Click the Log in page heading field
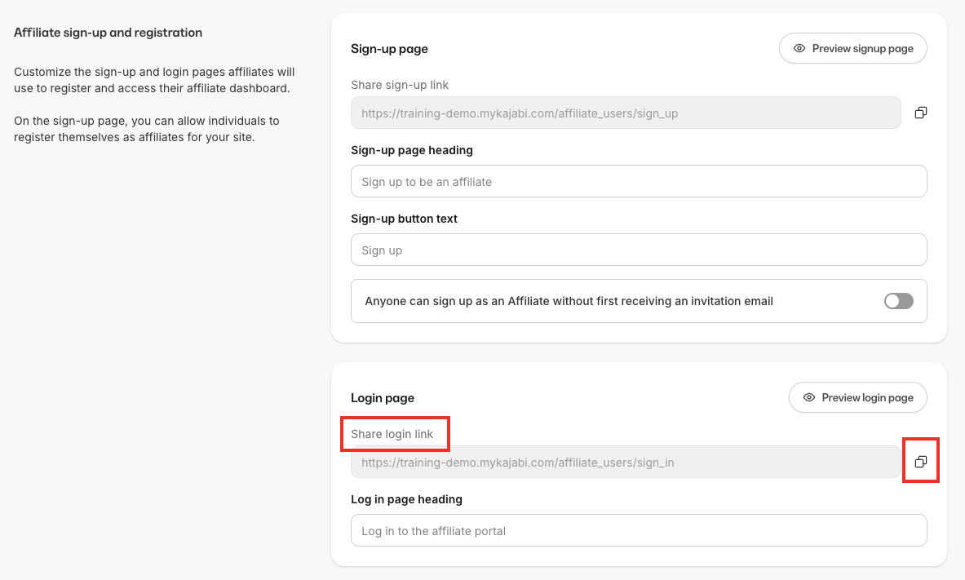 639,530
